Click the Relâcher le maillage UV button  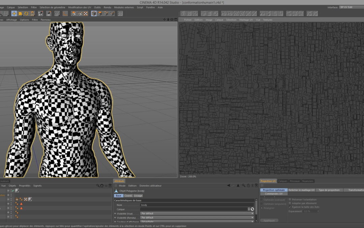pos(302,190)
